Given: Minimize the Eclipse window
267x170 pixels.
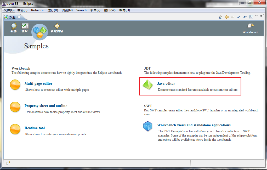Looking at the screenshot, I should click(x=243, y=3).
